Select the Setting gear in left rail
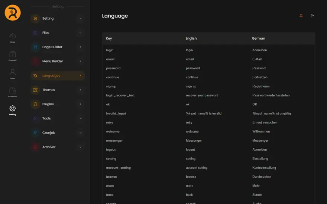Viewport: 327px width, 204px height. [x=13, y=108]
